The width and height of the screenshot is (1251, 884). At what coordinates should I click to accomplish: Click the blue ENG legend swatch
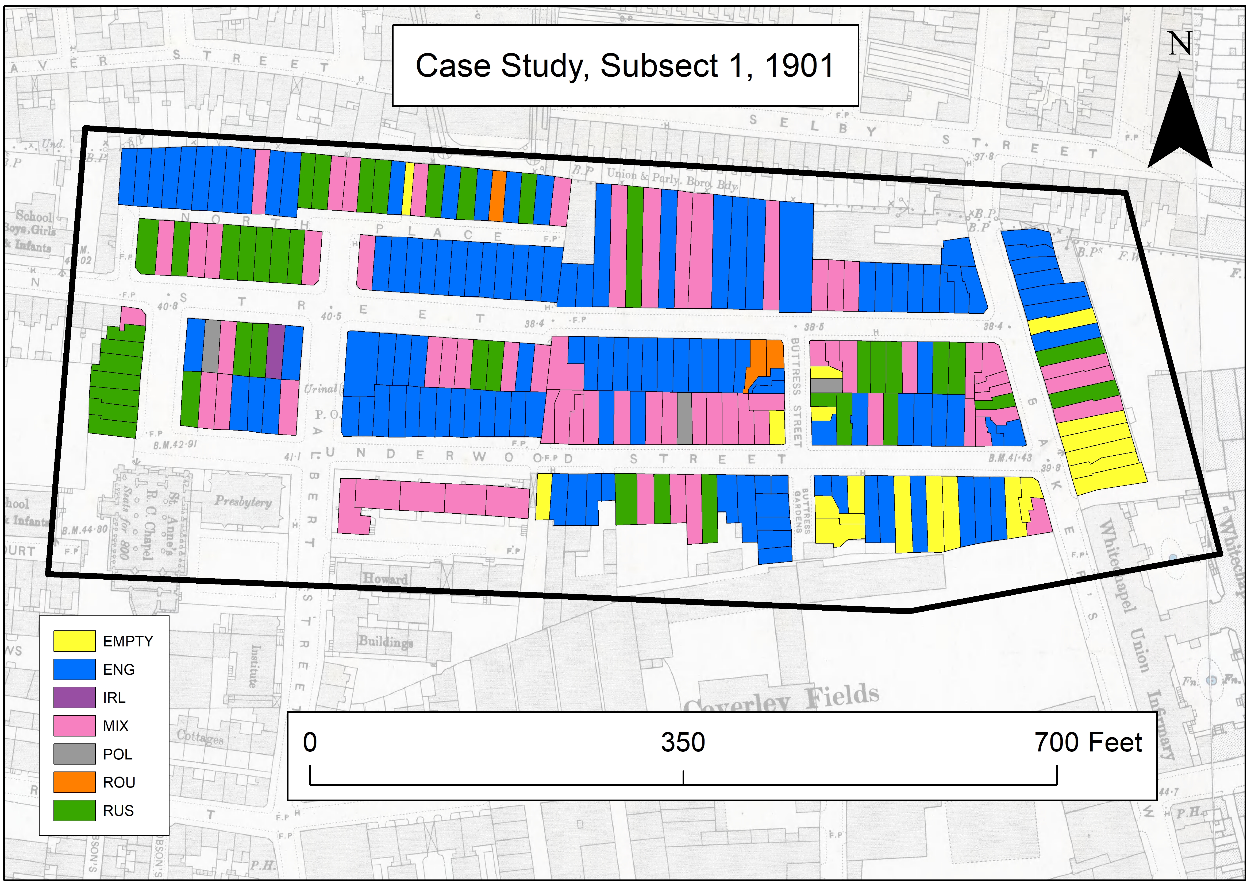75,669
